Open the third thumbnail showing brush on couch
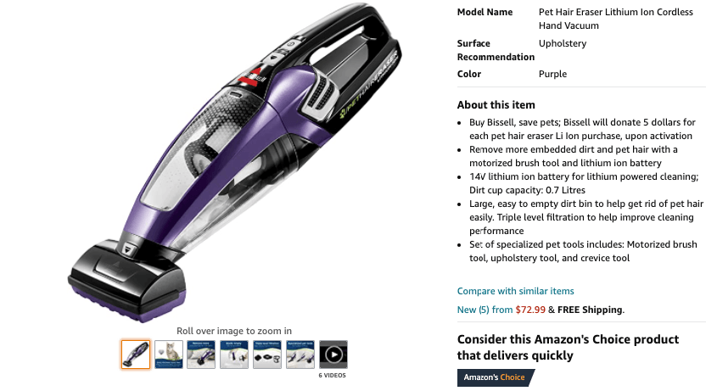This screenshot has height=391, width=717. (x=201, y=355)
